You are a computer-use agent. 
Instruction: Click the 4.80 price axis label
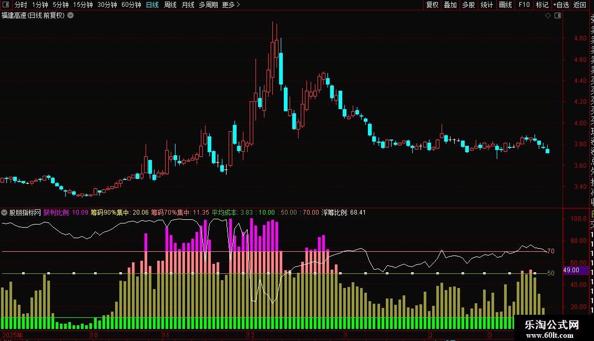point(580,38)
